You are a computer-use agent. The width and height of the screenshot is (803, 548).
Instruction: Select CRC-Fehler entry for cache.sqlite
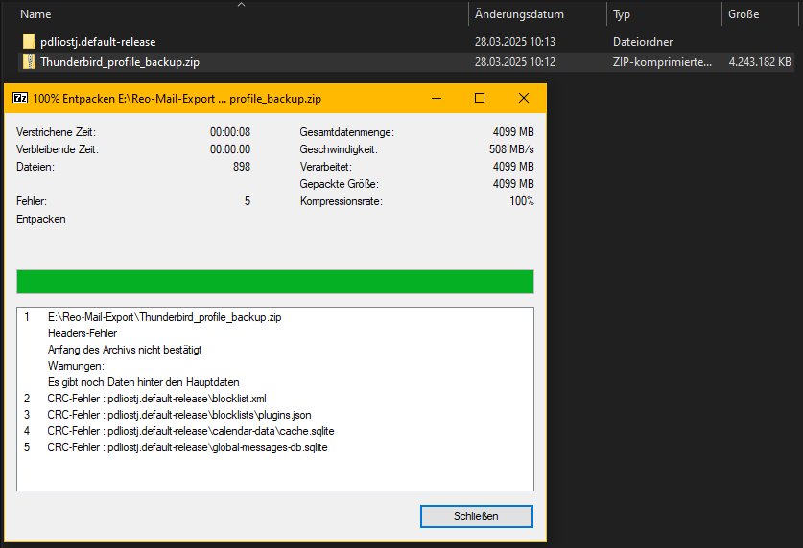click(x=188, y=431)
